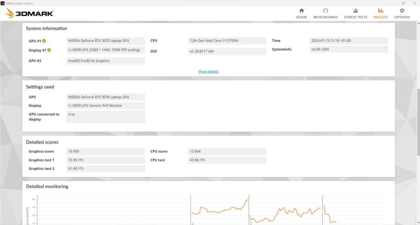Click the vertical scrollbar thumb

418,122
